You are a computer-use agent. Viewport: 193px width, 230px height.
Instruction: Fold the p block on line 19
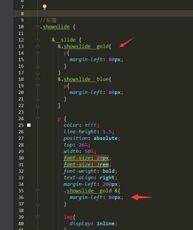click(x=37, y=86)
